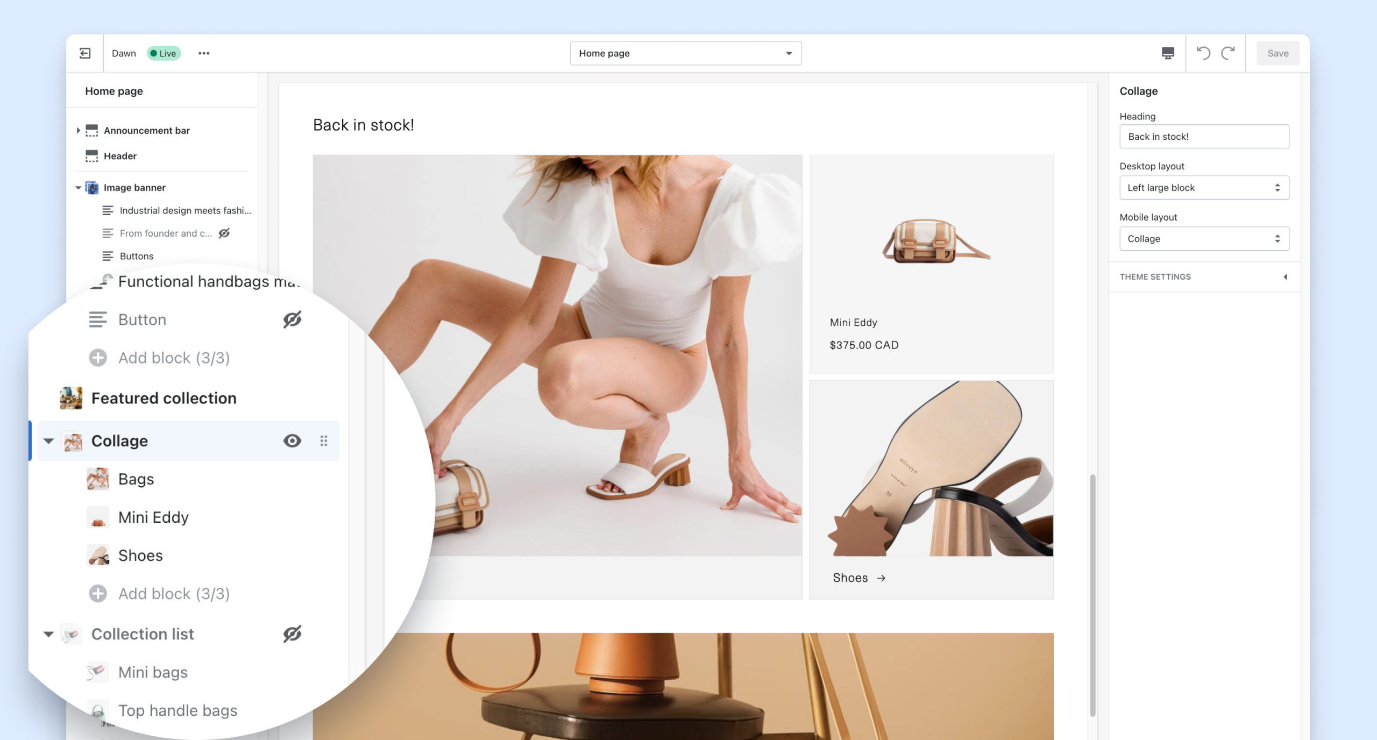1377x740 pixels.
Task: Open the Home page template selector
Action: (x=685, y=53)
